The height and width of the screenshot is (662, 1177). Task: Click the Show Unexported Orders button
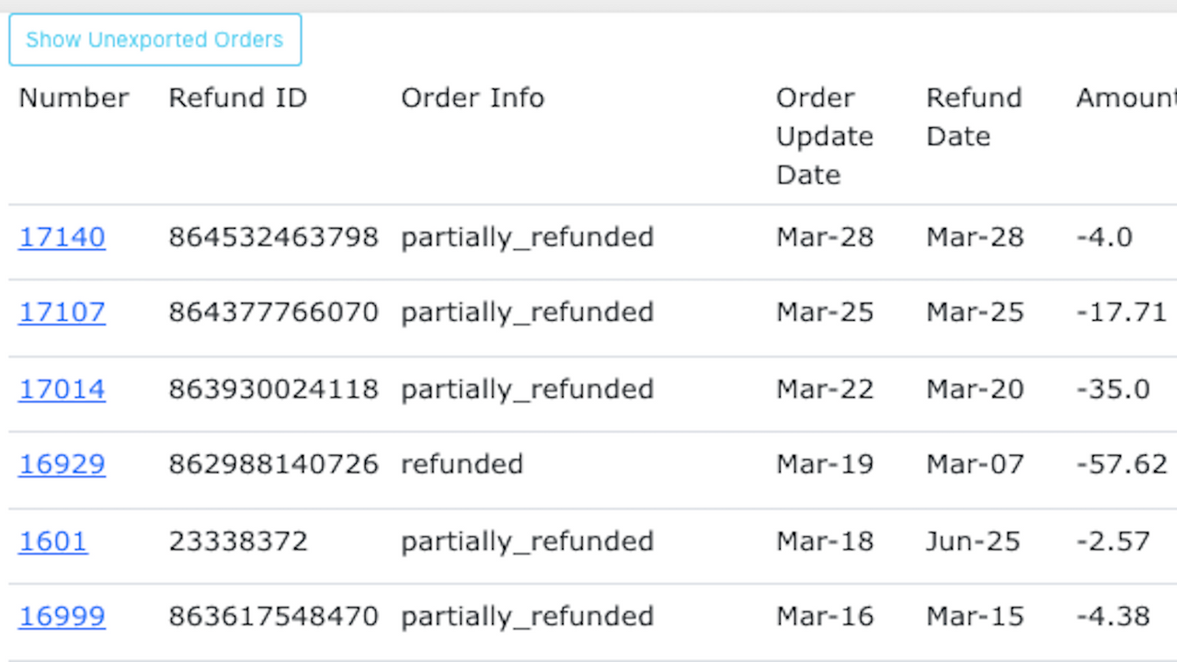154,40
